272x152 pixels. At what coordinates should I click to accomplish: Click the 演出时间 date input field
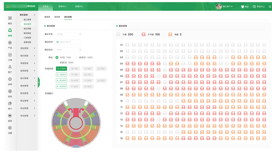(69, 42)
